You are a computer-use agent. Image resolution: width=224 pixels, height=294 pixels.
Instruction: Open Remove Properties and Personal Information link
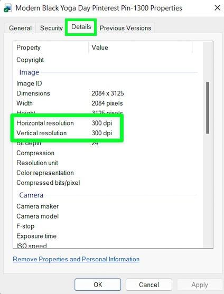pyautogui.click(x=76, y=259)
